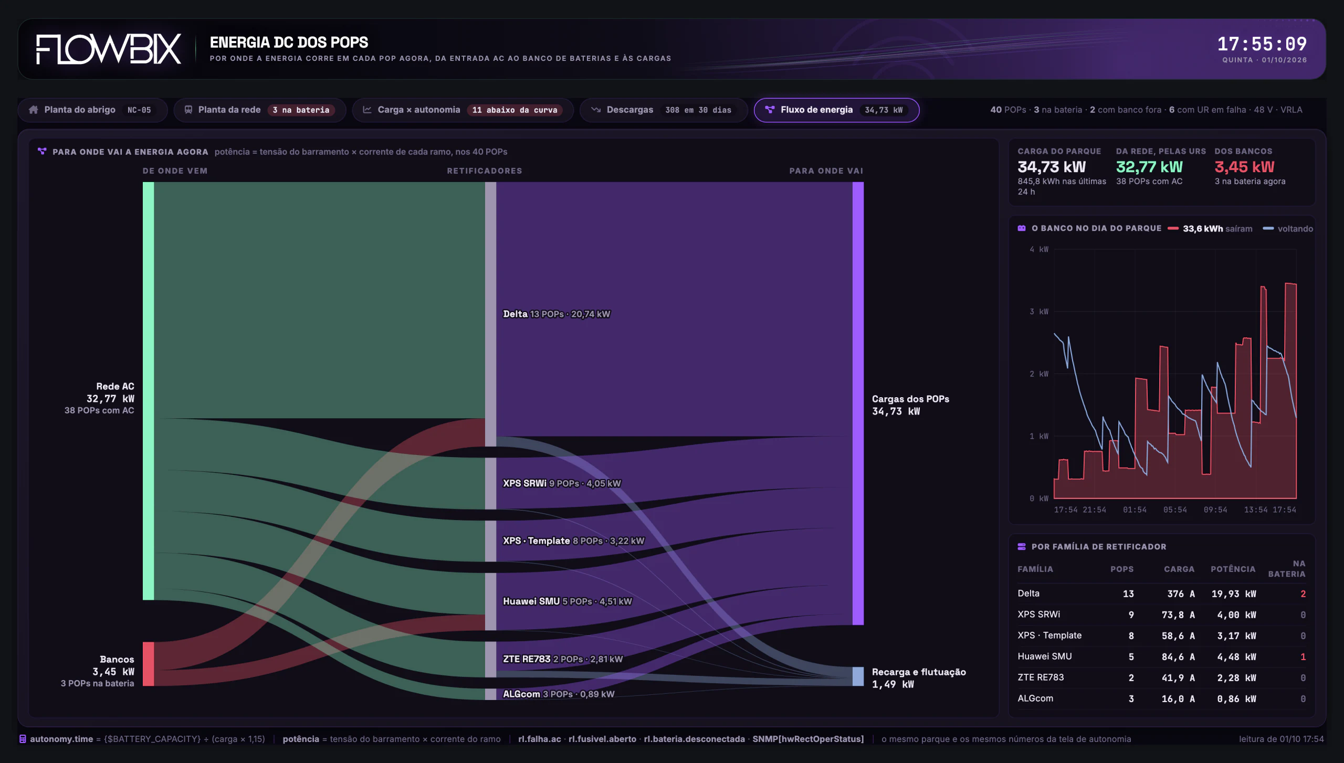
Task: Click the blue 'voltando' legend swatch
Action: tap(1268, 229)
